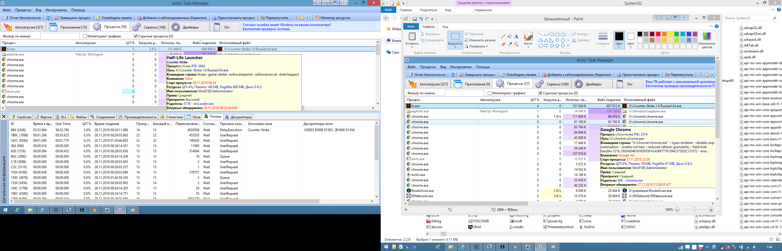Image resolution: width=782 pixels, height=251 pixels.
Task: Choose the Right arrow shape in Фигуры
Action: [x=546, y=46]
